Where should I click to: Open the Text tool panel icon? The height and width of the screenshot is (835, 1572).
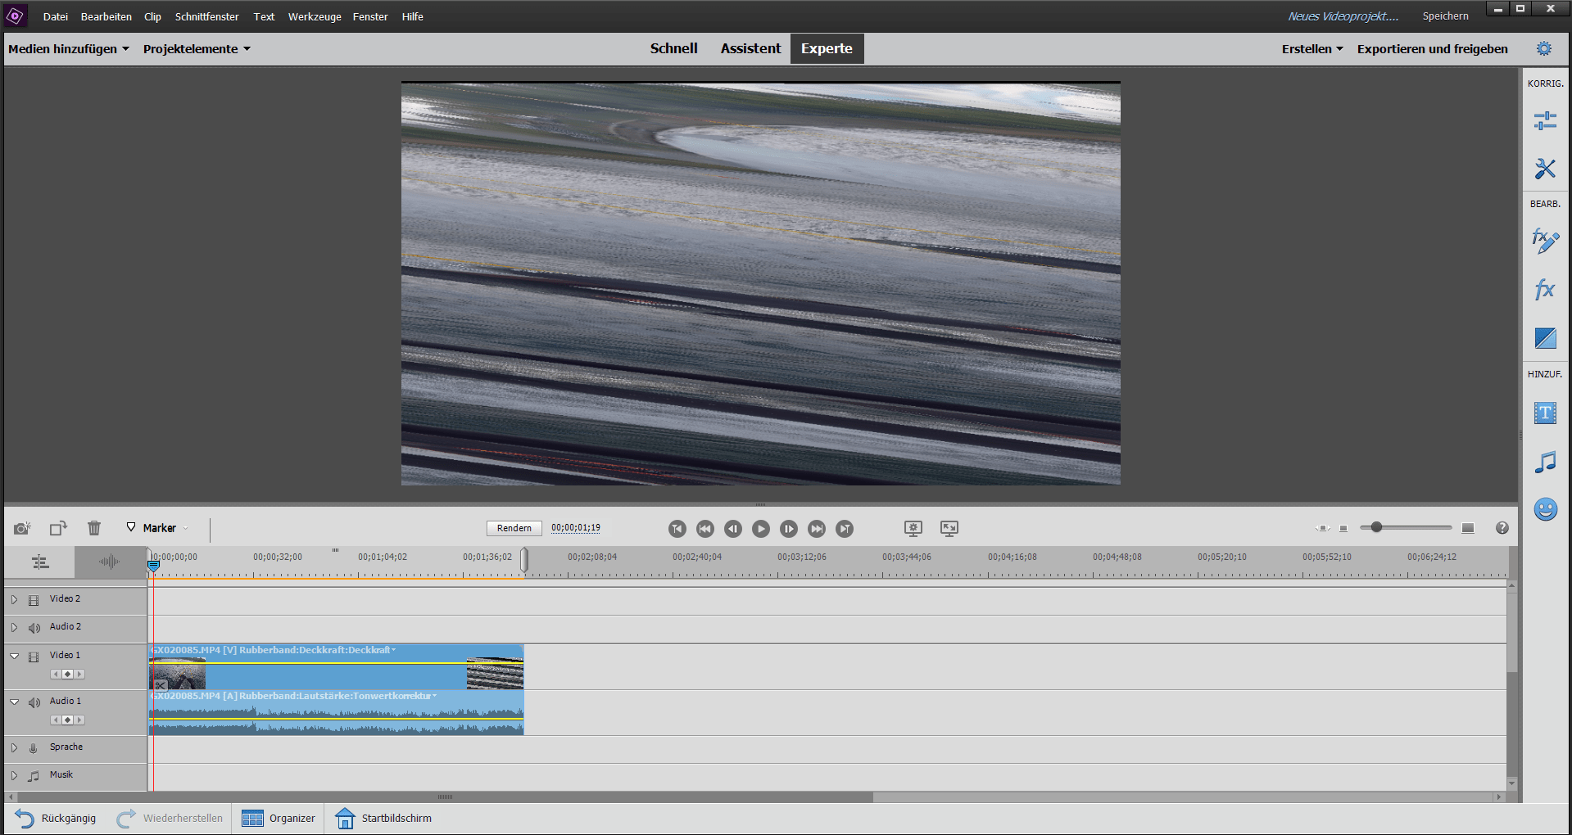(x=1545, y=413)
